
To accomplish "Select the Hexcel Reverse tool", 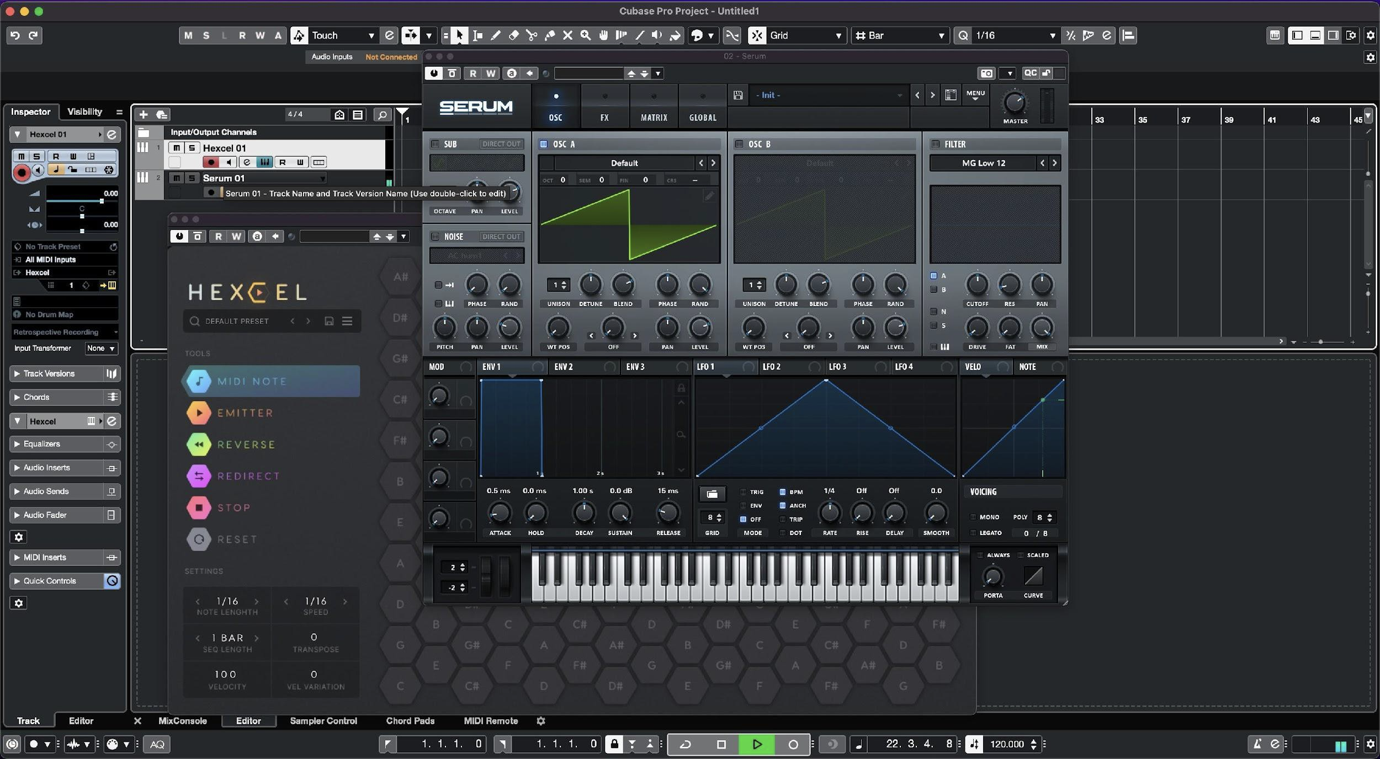I will click(231, 445).
